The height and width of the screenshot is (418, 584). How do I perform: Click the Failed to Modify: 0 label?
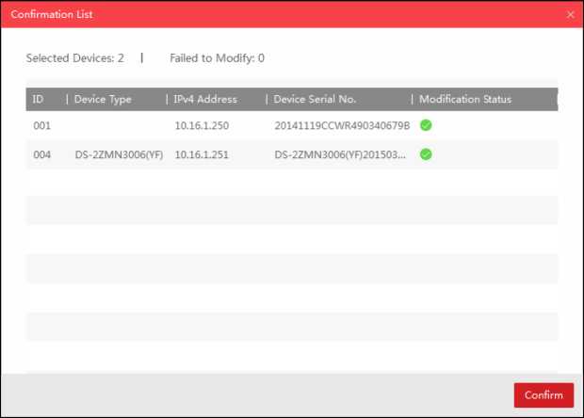[x=217, y=58]
